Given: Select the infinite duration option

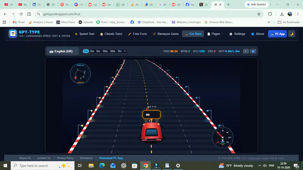Looking at the screenshot, I should point(125,51).
